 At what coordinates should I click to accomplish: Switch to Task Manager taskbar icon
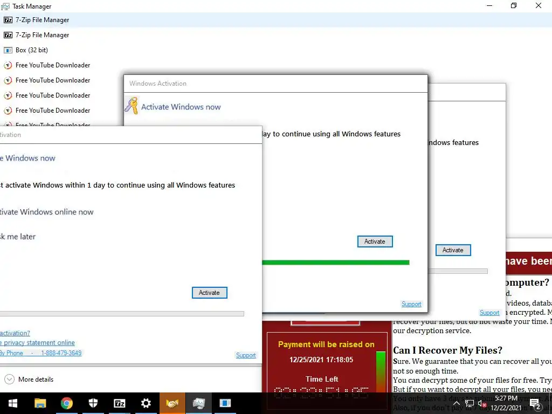(198, 403)
